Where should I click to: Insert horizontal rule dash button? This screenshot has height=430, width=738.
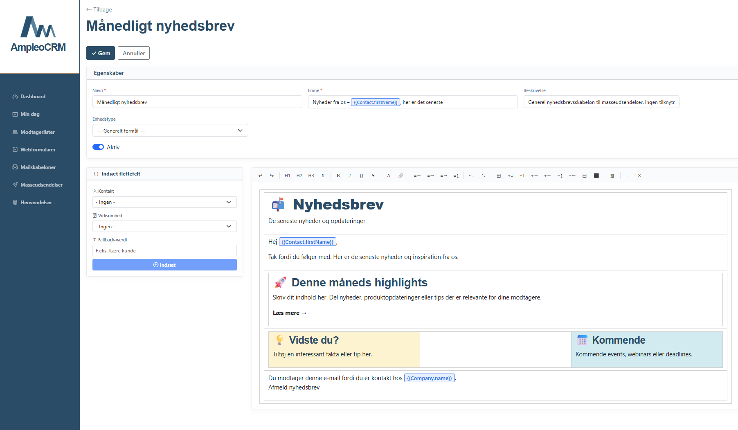(628, 176)
